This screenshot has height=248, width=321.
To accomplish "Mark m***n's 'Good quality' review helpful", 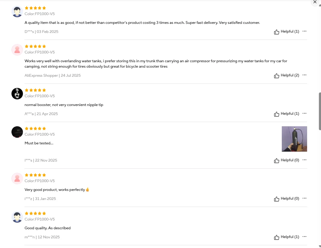I will [x=286, y=237].
